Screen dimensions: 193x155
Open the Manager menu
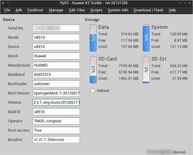56,10
